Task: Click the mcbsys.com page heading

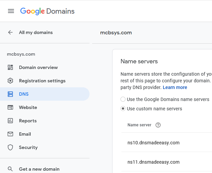Action: (116, 33)
